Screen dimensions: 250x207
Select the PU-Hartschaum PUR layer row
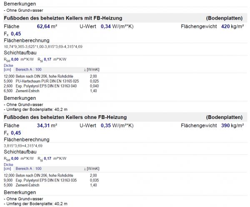click(x=51, y=81)
